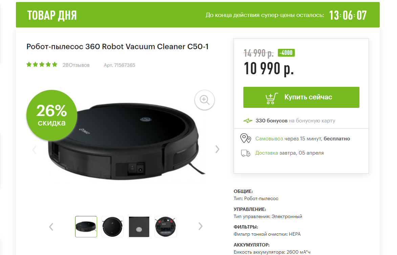The image size is (397, 255).
Task: Select first thumbnail of vacuum side view
Action: pyautogui.click(x=86, y=227)
